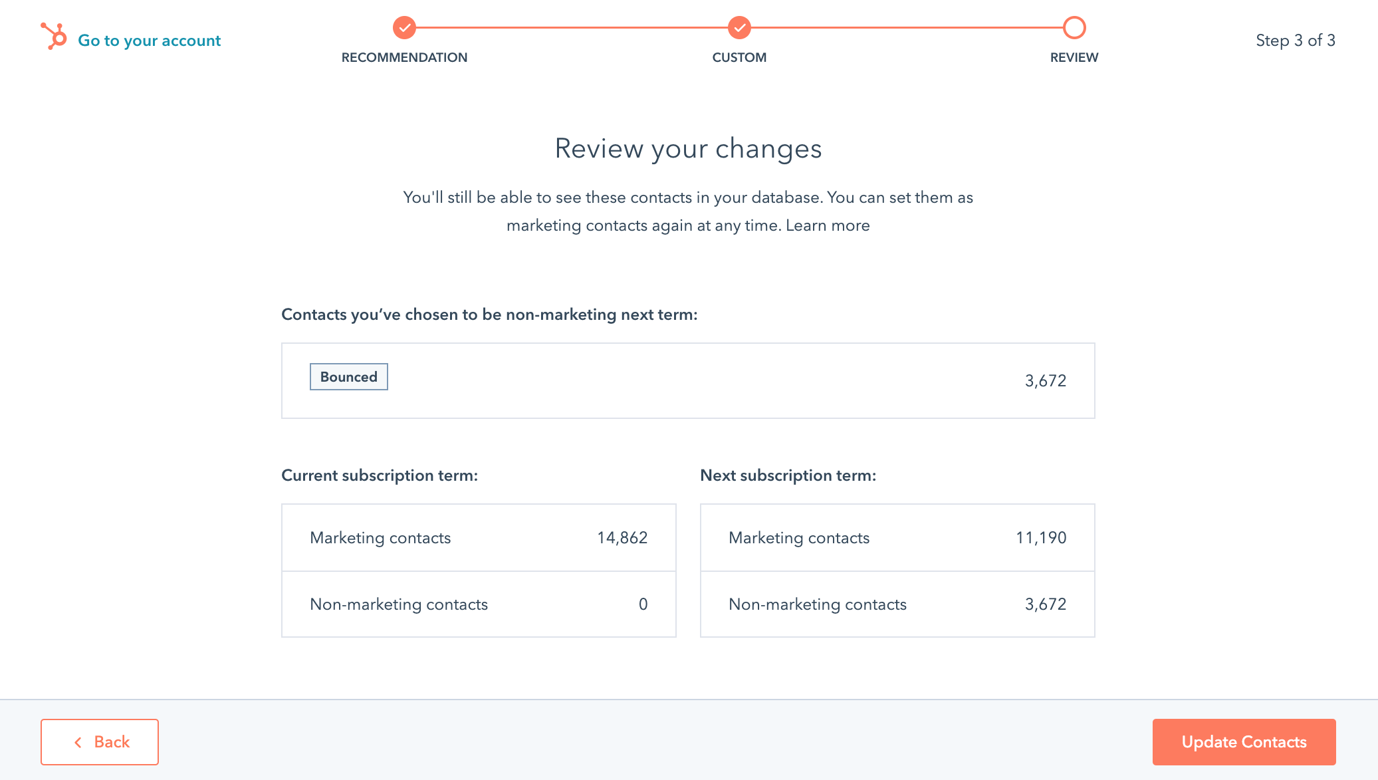
Task: Select the REVIEW step label
Action: click(1074, 57)
